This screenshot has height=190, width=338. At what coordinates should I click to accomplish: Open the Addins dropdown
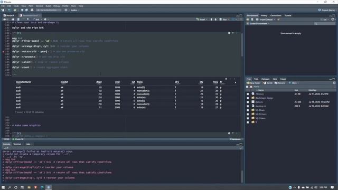coord(75,10)
